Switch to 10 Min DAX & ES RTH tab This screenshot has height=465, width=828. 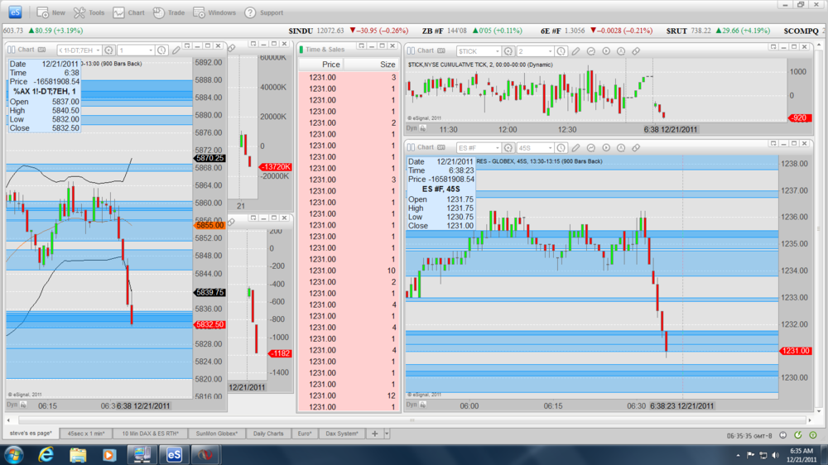[151, 434]
